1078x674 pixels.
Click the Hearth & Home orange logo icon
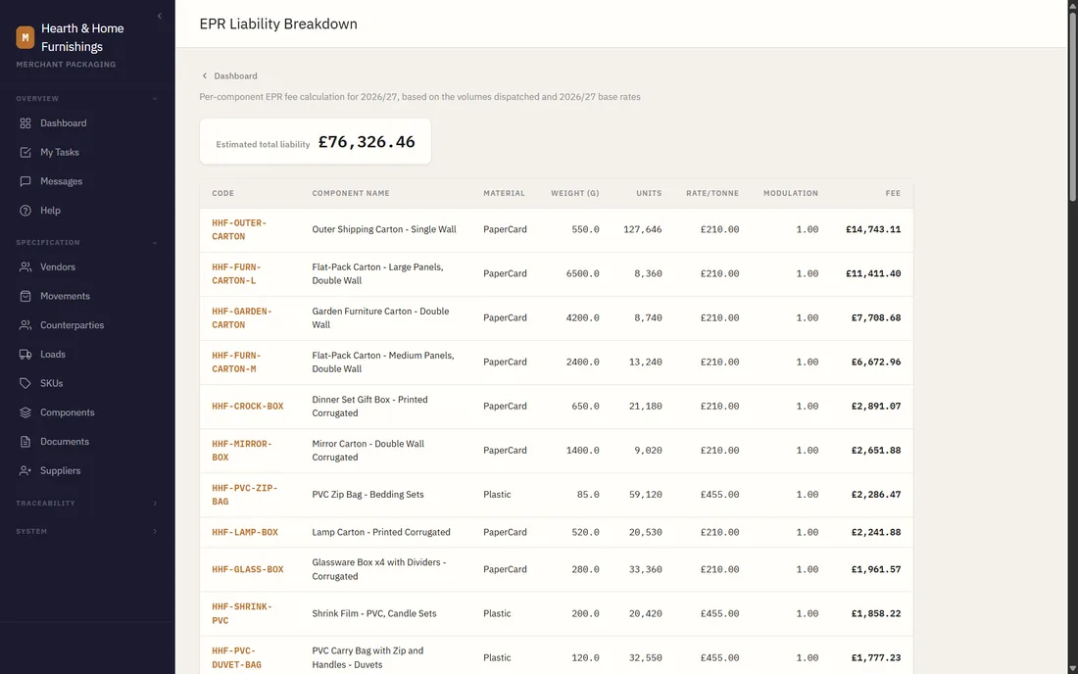(x=25, y=37)
